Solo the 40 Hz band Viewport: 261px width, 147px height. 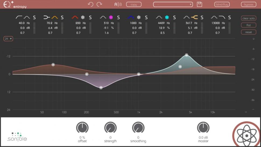[x=34, y=17]
